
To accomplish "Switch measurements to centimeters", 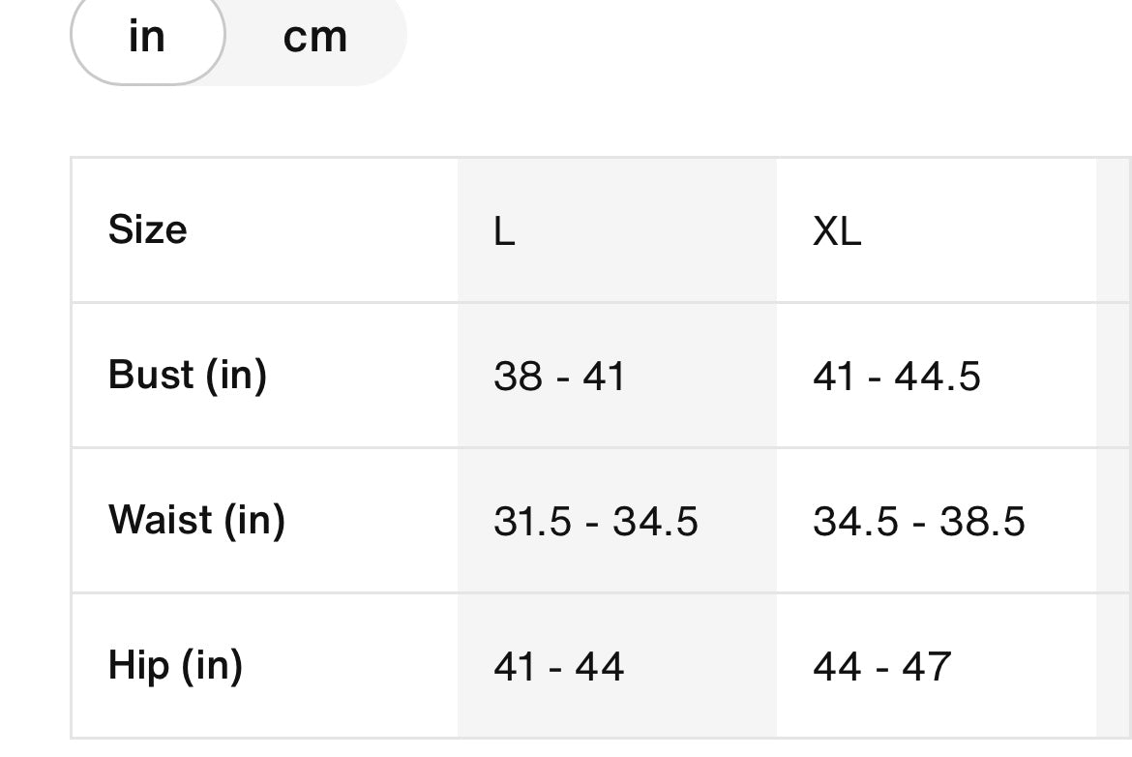I will click(315, 38).
